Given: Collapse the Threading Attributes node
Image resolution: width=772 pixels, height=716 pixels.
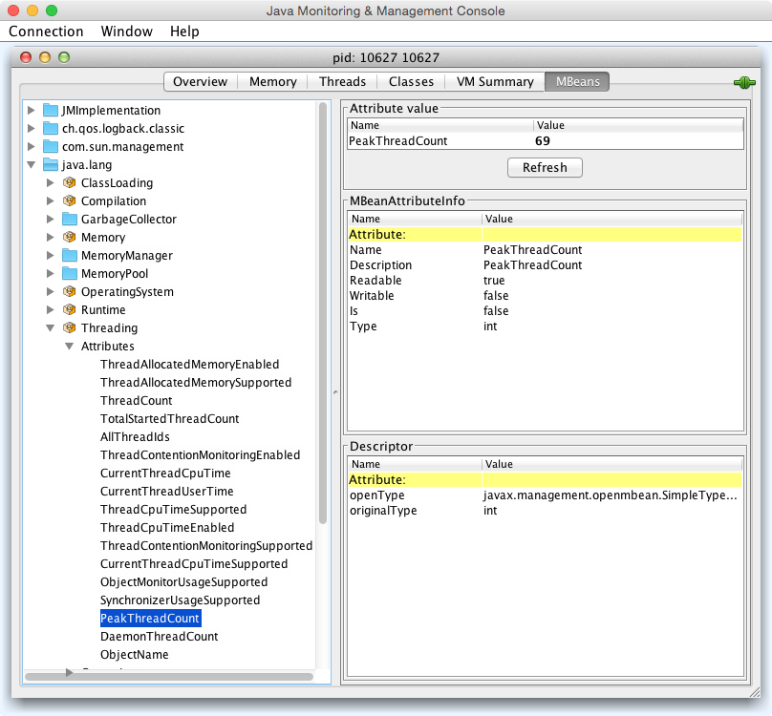Looking at the screenshot, I should point(69,347).
